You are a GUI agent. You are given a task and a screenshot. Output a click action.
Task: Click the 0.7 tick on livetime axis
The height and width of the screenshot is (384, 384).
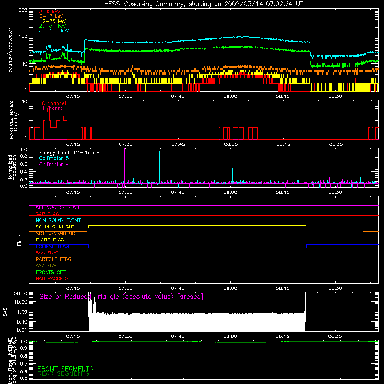(x=24, y=364)
